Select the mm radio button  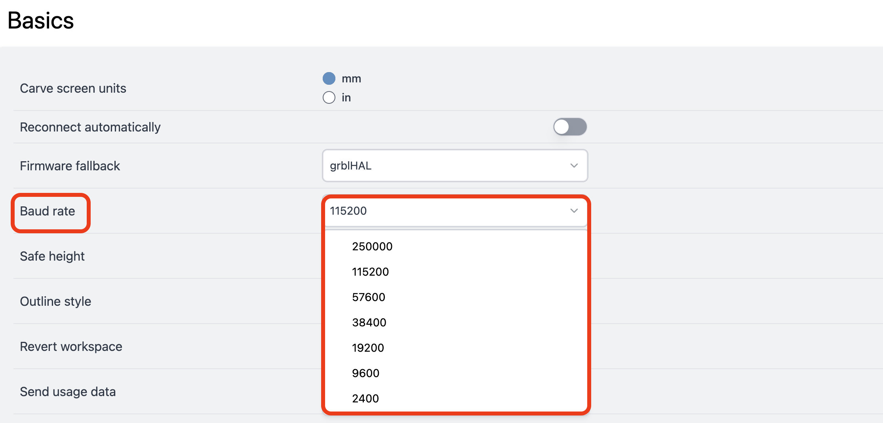(329, 78)
